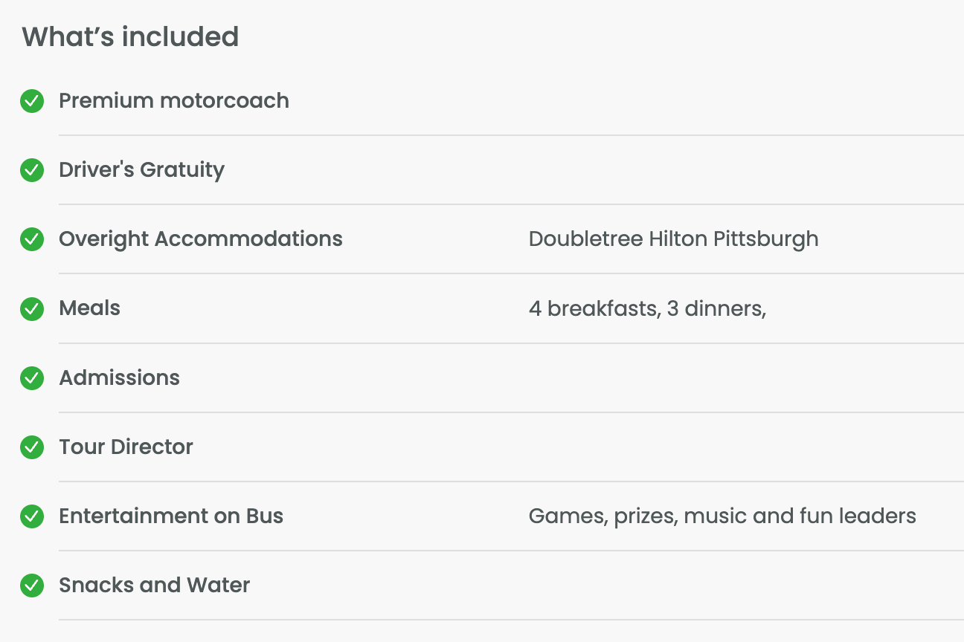This screenshot has width=964, height=642.
Task: Click the checkmark icon next to Snacks and Water
Action: (32, 586)
